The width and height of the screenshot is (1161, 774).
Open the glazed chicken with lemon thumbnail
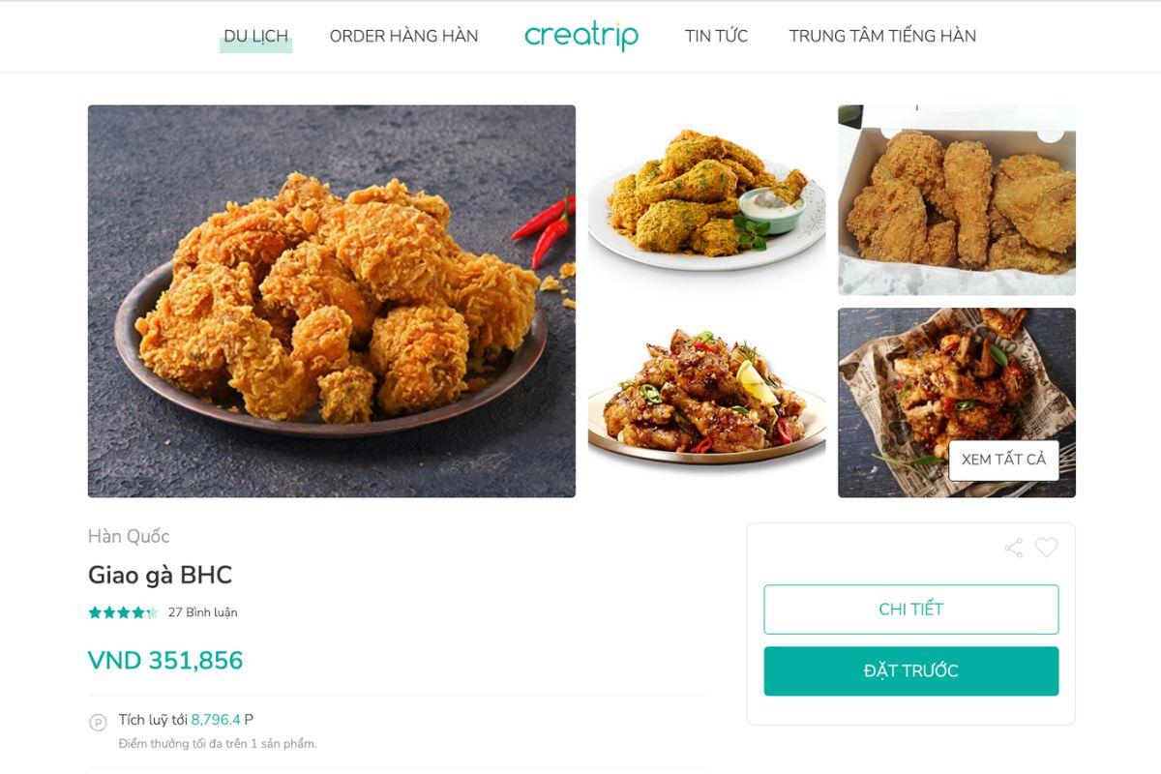point(706,402)
